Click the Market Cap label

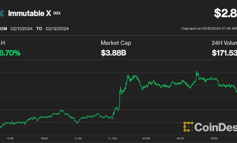click(x=116, y=43)
